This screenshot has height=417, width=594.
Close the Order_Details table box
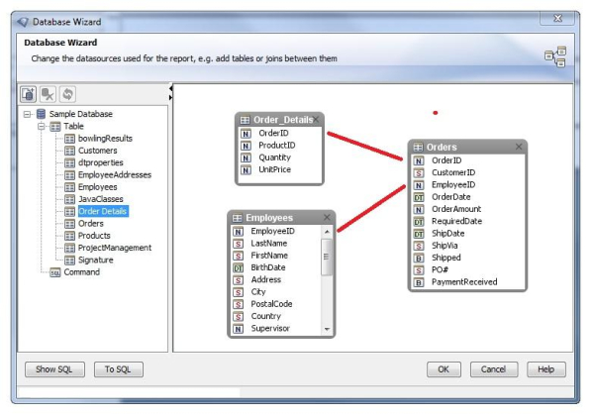[x=317, y=120]
